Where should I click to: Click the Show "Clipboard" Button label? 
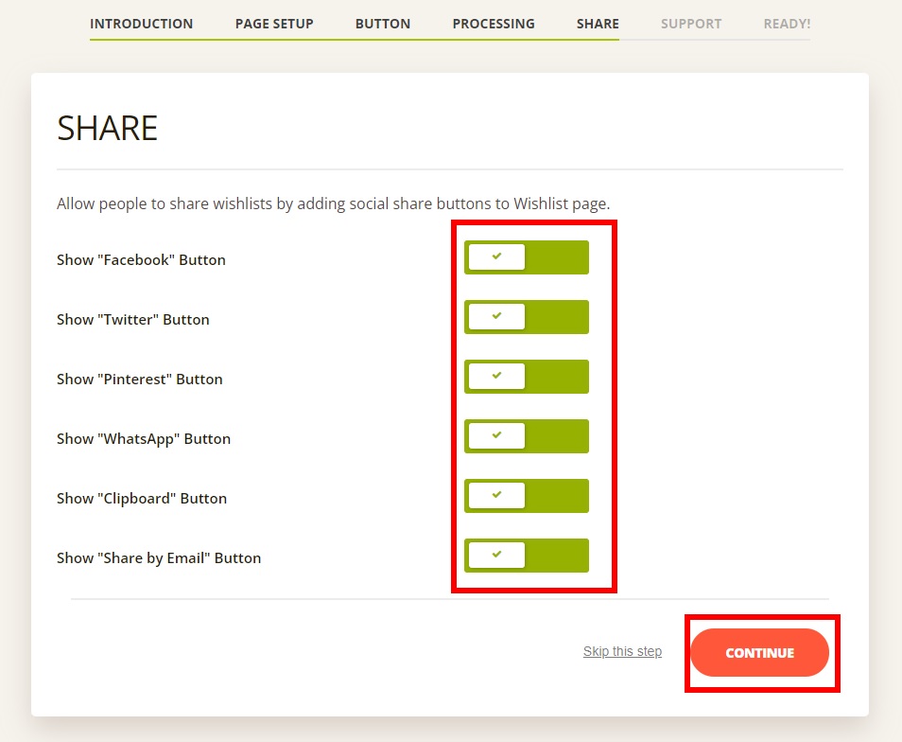142,499
